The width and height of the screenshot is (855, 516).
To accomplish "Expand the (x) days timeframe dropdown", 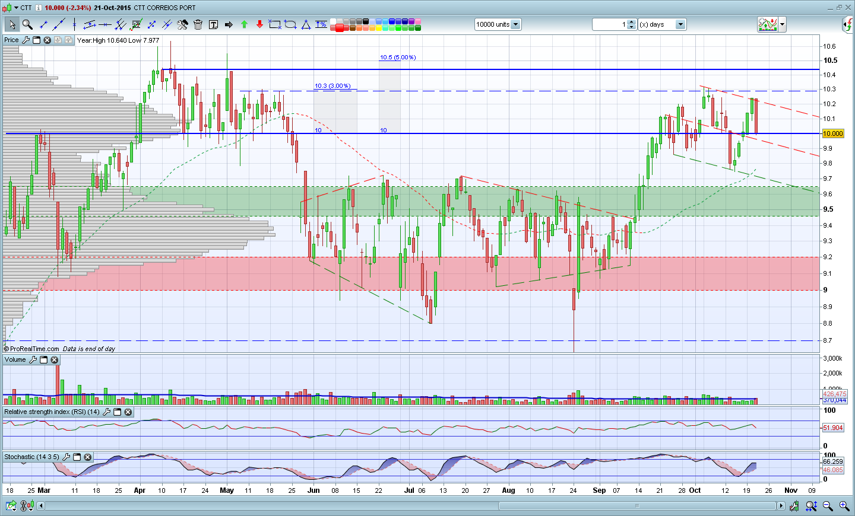I will tap(680, 24).
